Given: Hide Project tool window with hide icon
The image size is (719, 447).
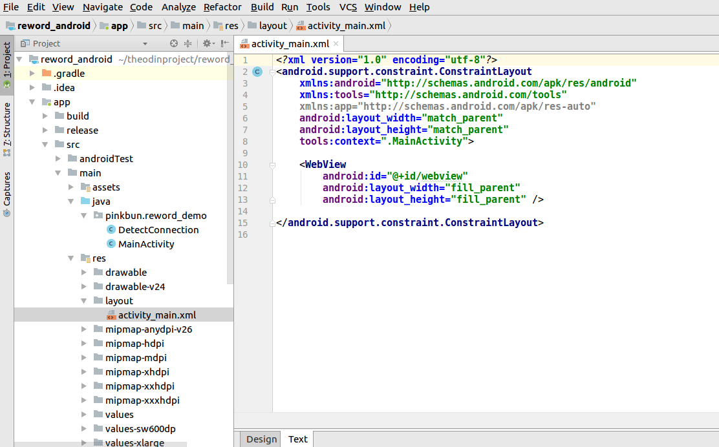Looking at the screenshot, I should pyautogui.click(x=224, y=43).
